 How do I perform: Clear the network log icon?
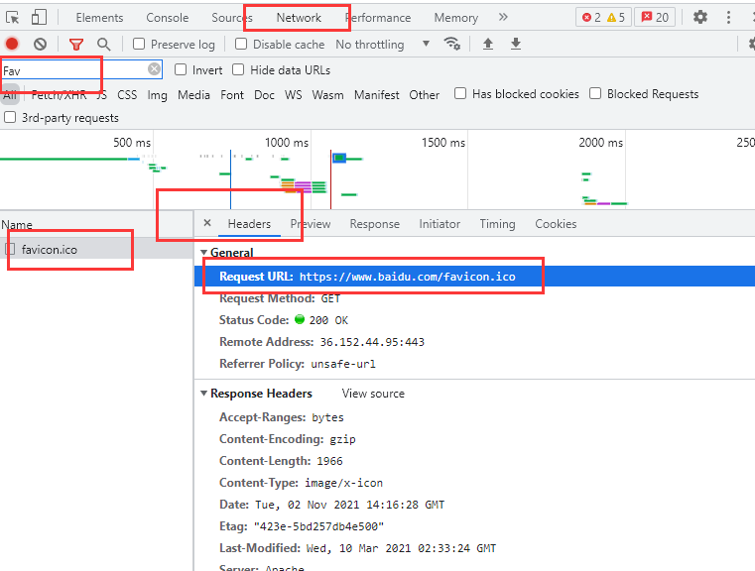pyautogui.click(x=41, y=45)
